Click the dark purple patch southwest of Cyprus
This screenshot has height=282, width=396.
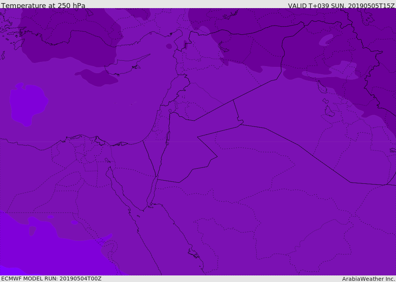(x=97, y=77)
